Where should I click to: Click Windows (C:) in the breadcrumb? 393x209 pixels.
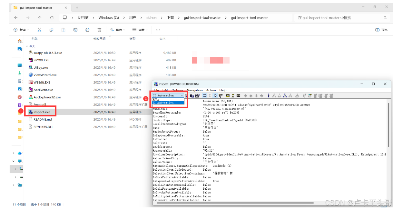click(109, 18)
